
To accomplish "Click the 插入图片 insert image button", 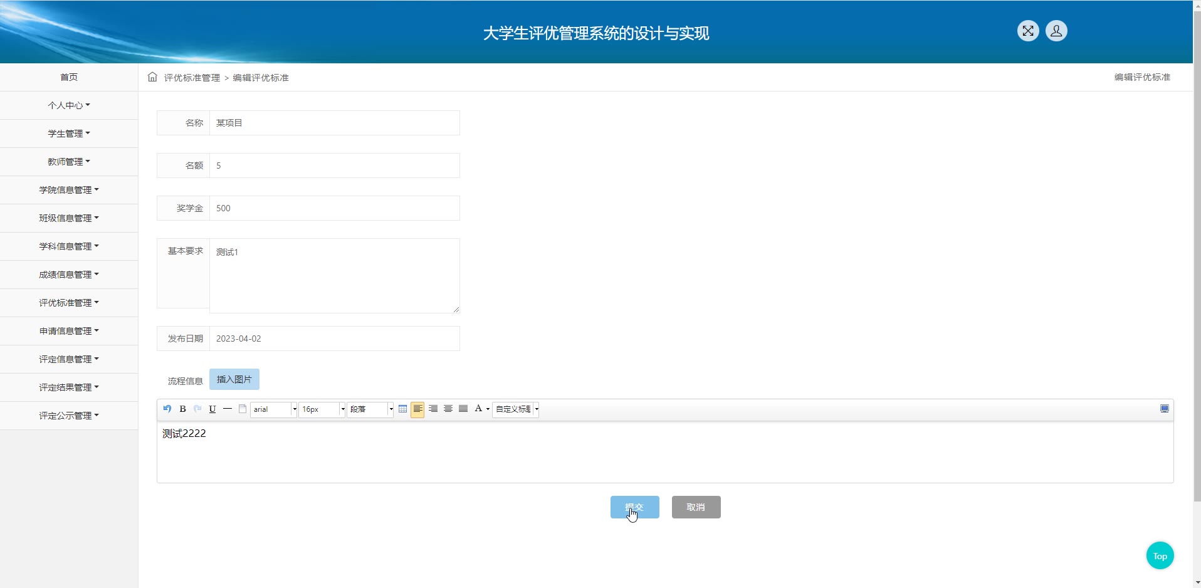I will [x=234, y=379].
